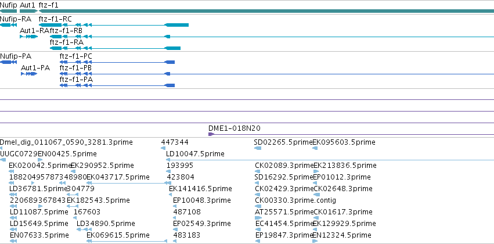Select the ftz-f1-RA transcript feature
The width and height of the screenshot is (494, 244).
click(x=116, y=48)
